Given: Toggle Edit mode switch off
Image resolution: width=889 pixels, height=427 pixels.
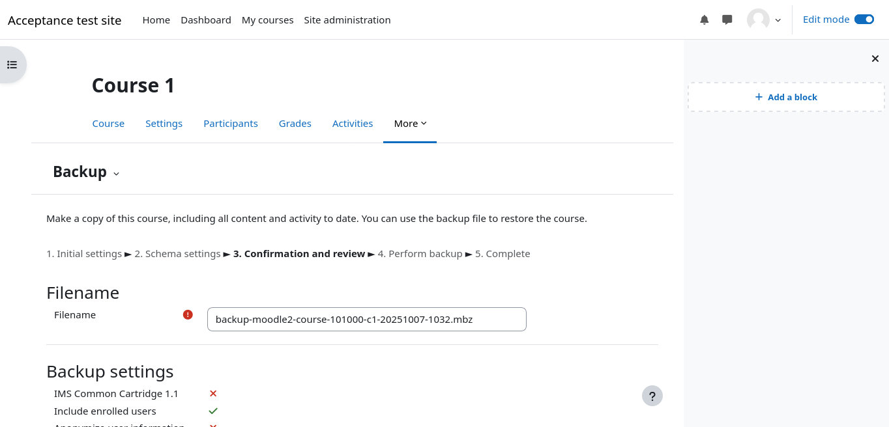Looking at the screenshot, I should point(864,20).
